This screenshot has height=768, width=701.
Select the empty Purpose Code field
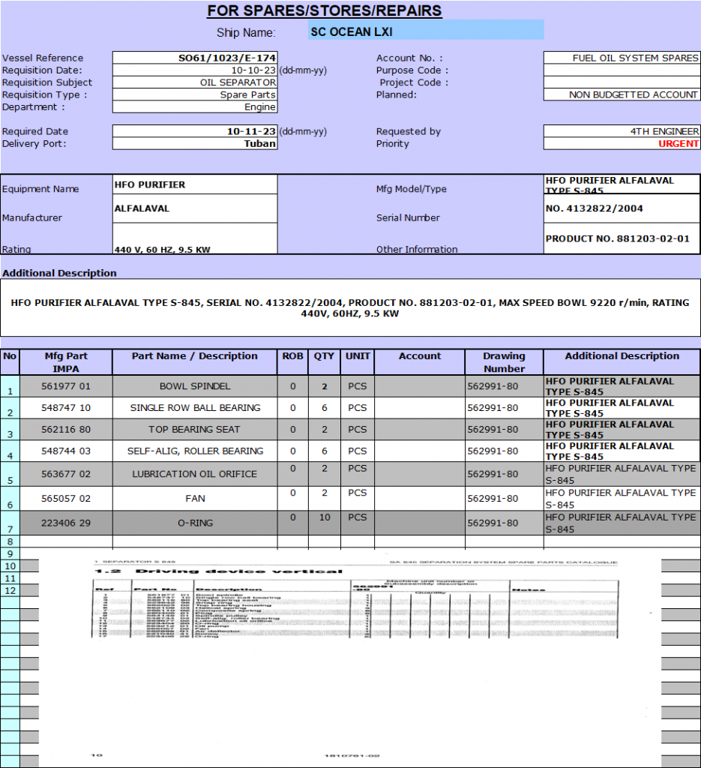622,70
